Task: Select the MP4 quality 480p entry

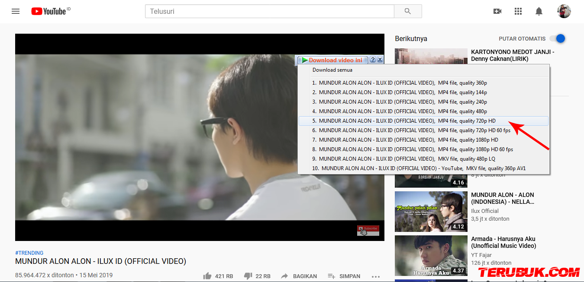Action: 423,111
